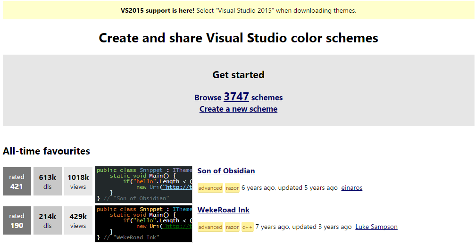This screenshot has height=244, width=475.
Task: Click the Get started heading
Action: pyautogui.click(x=238, y=75)
